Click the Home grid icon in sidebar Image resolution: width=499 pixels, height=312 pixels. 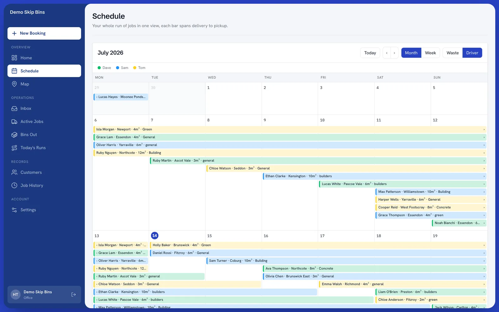(14, 58)
